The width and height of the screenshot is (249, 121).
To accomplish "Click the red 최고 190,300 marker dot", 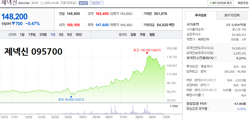I will [x=147, y=53].
